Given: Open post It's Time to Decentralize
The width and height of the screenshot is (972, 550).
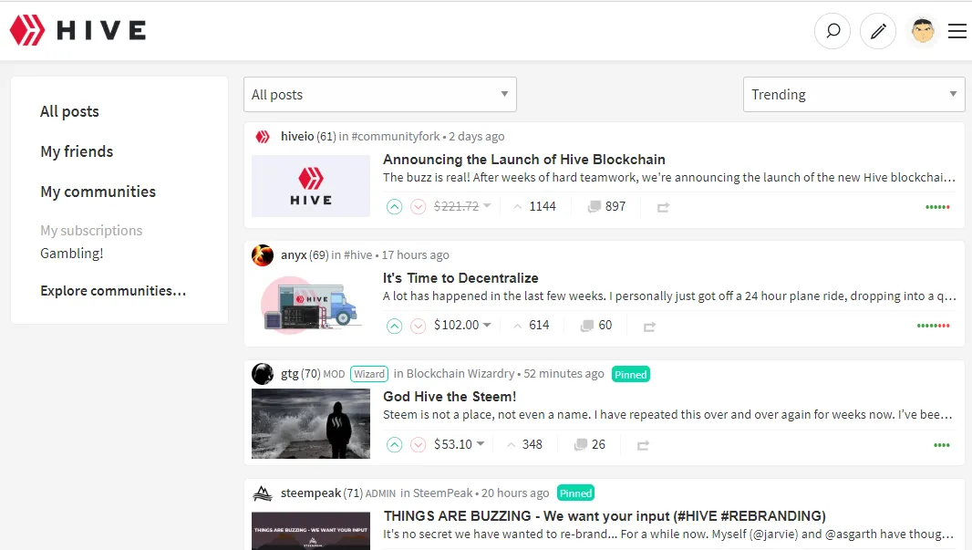Looking at the screenshot, I should pos(460,278).
